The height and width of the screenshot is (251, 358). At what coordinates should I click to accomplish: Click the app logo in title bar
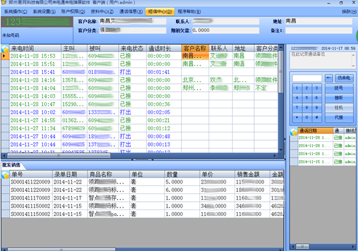pyautogui.click(x=3, y=3)
